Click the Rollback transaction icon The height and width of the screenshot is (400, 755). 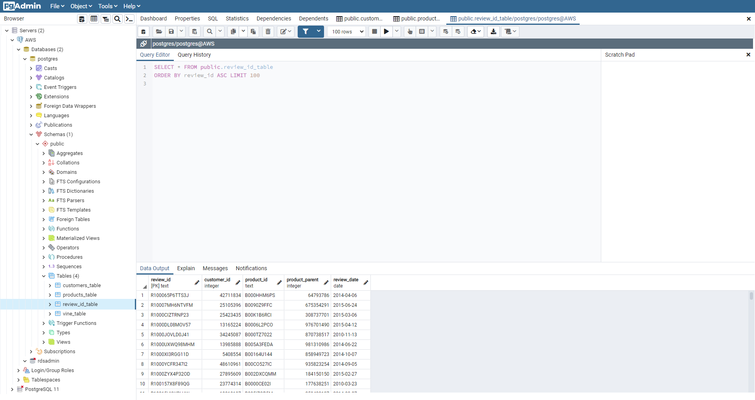pos(458,31)
